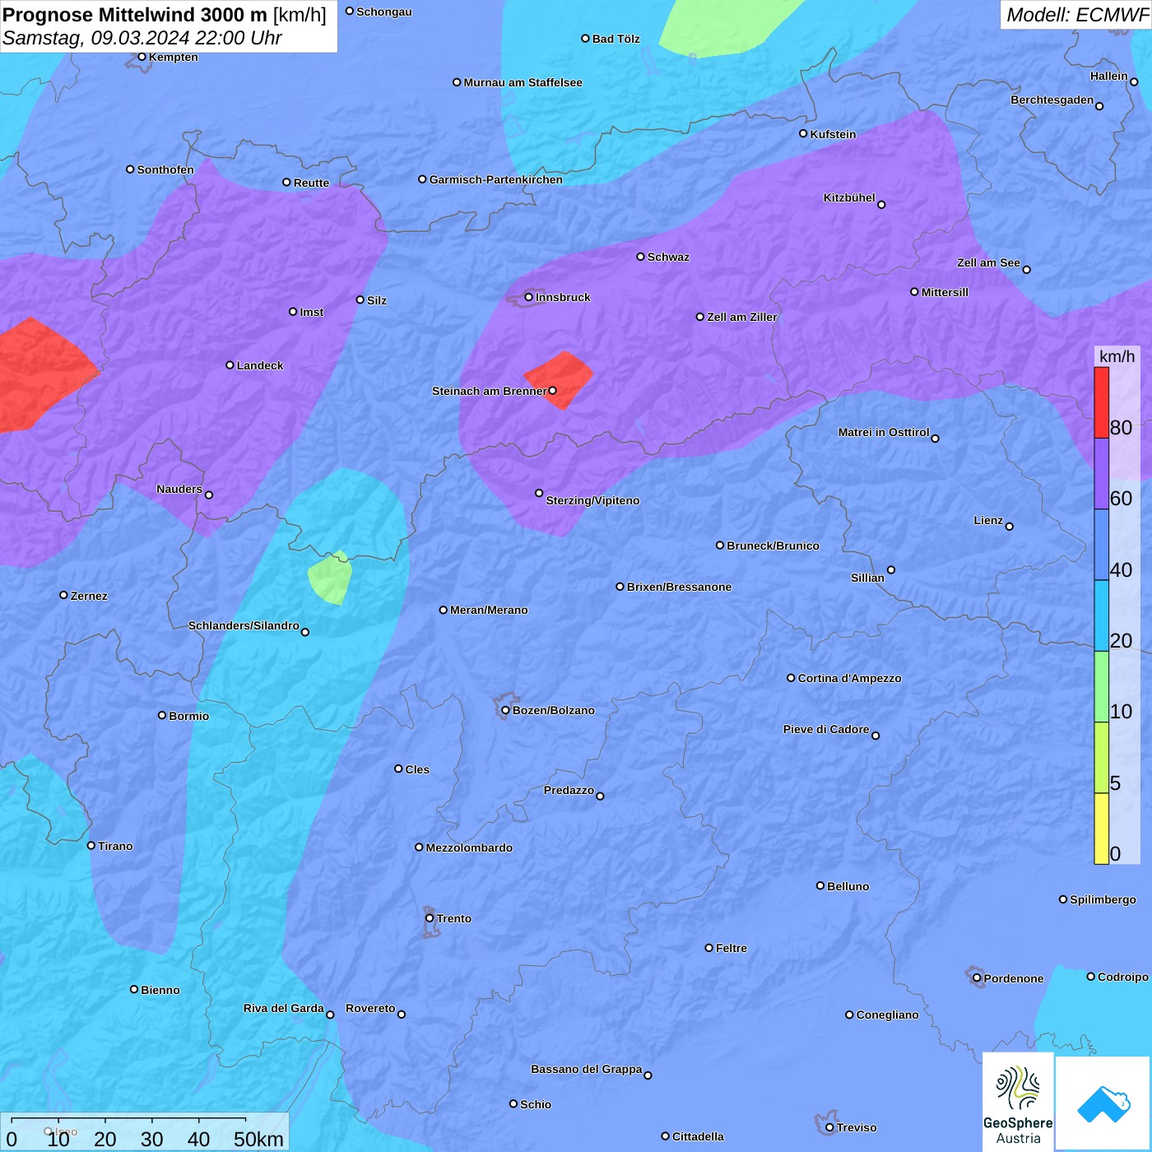Viewport: 1152px width, 1152px height.
Task: Click the 'Prognose Mittelwind 3000 m' title
Action: coord(135,15)
